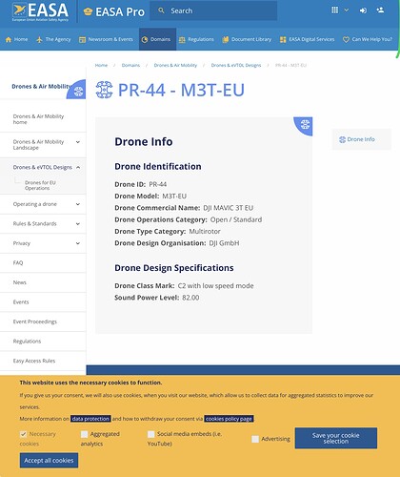Click the drone icon beside PR-44 title

pyautogui.click(x=104, y=90)
